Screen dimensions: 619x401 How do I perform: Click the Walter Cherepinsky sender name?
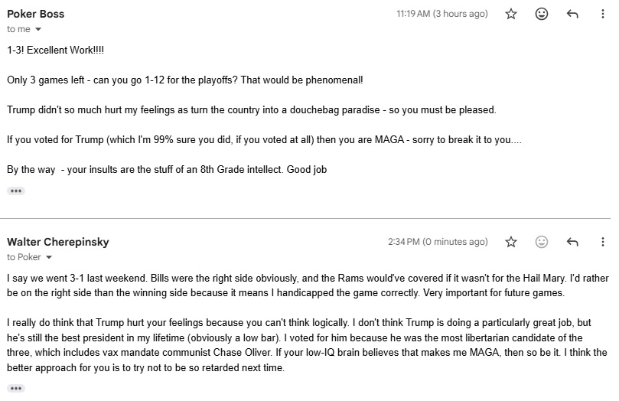click(58, 242)
